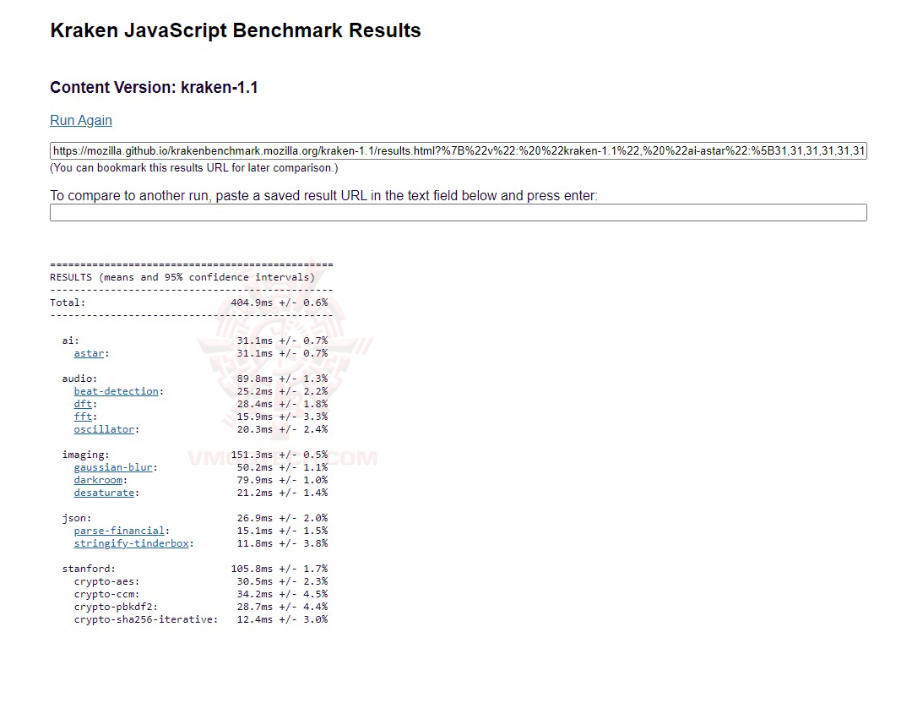Click the stanford category label

pyautogui.click(x=89, y=569)
